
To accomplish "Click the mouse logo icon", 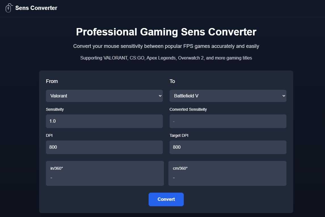I will (x=9, y=8).
